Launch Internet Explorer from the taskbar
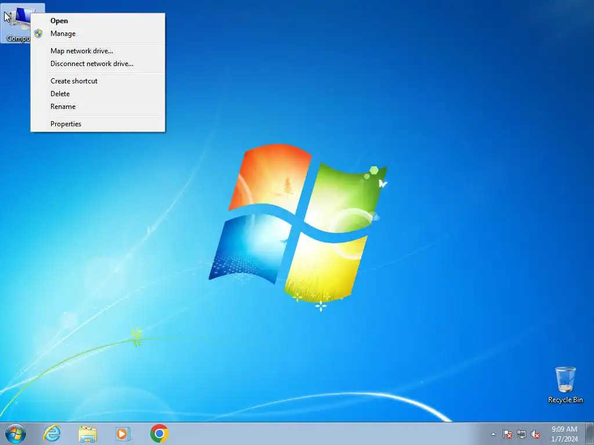The height and width of the screenshot is (445, 594). [52, 433]
